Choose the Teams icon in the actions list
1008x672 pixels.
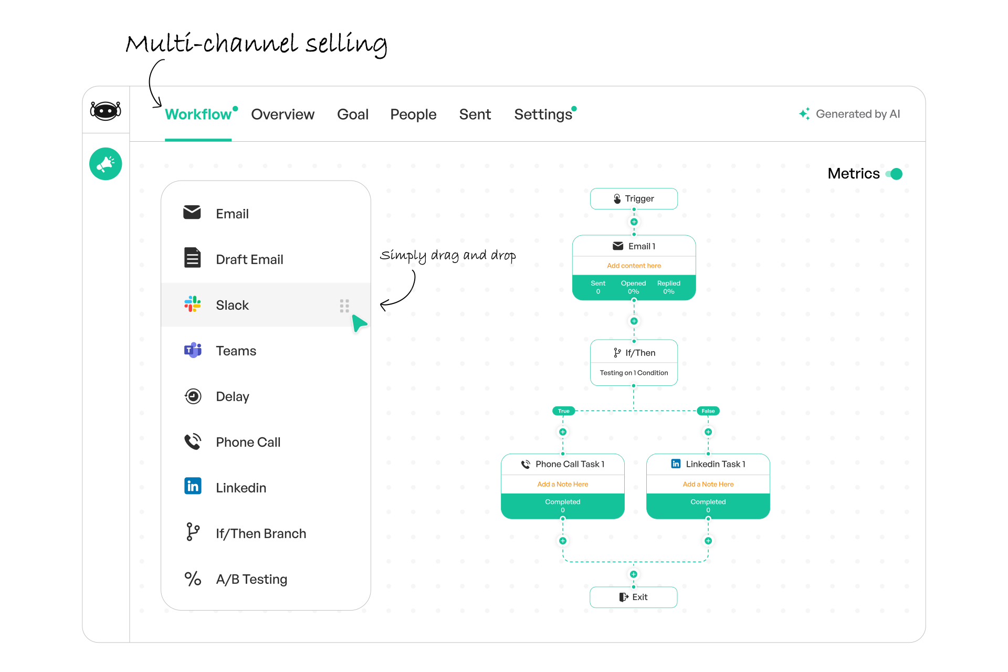tap(193, 350)
